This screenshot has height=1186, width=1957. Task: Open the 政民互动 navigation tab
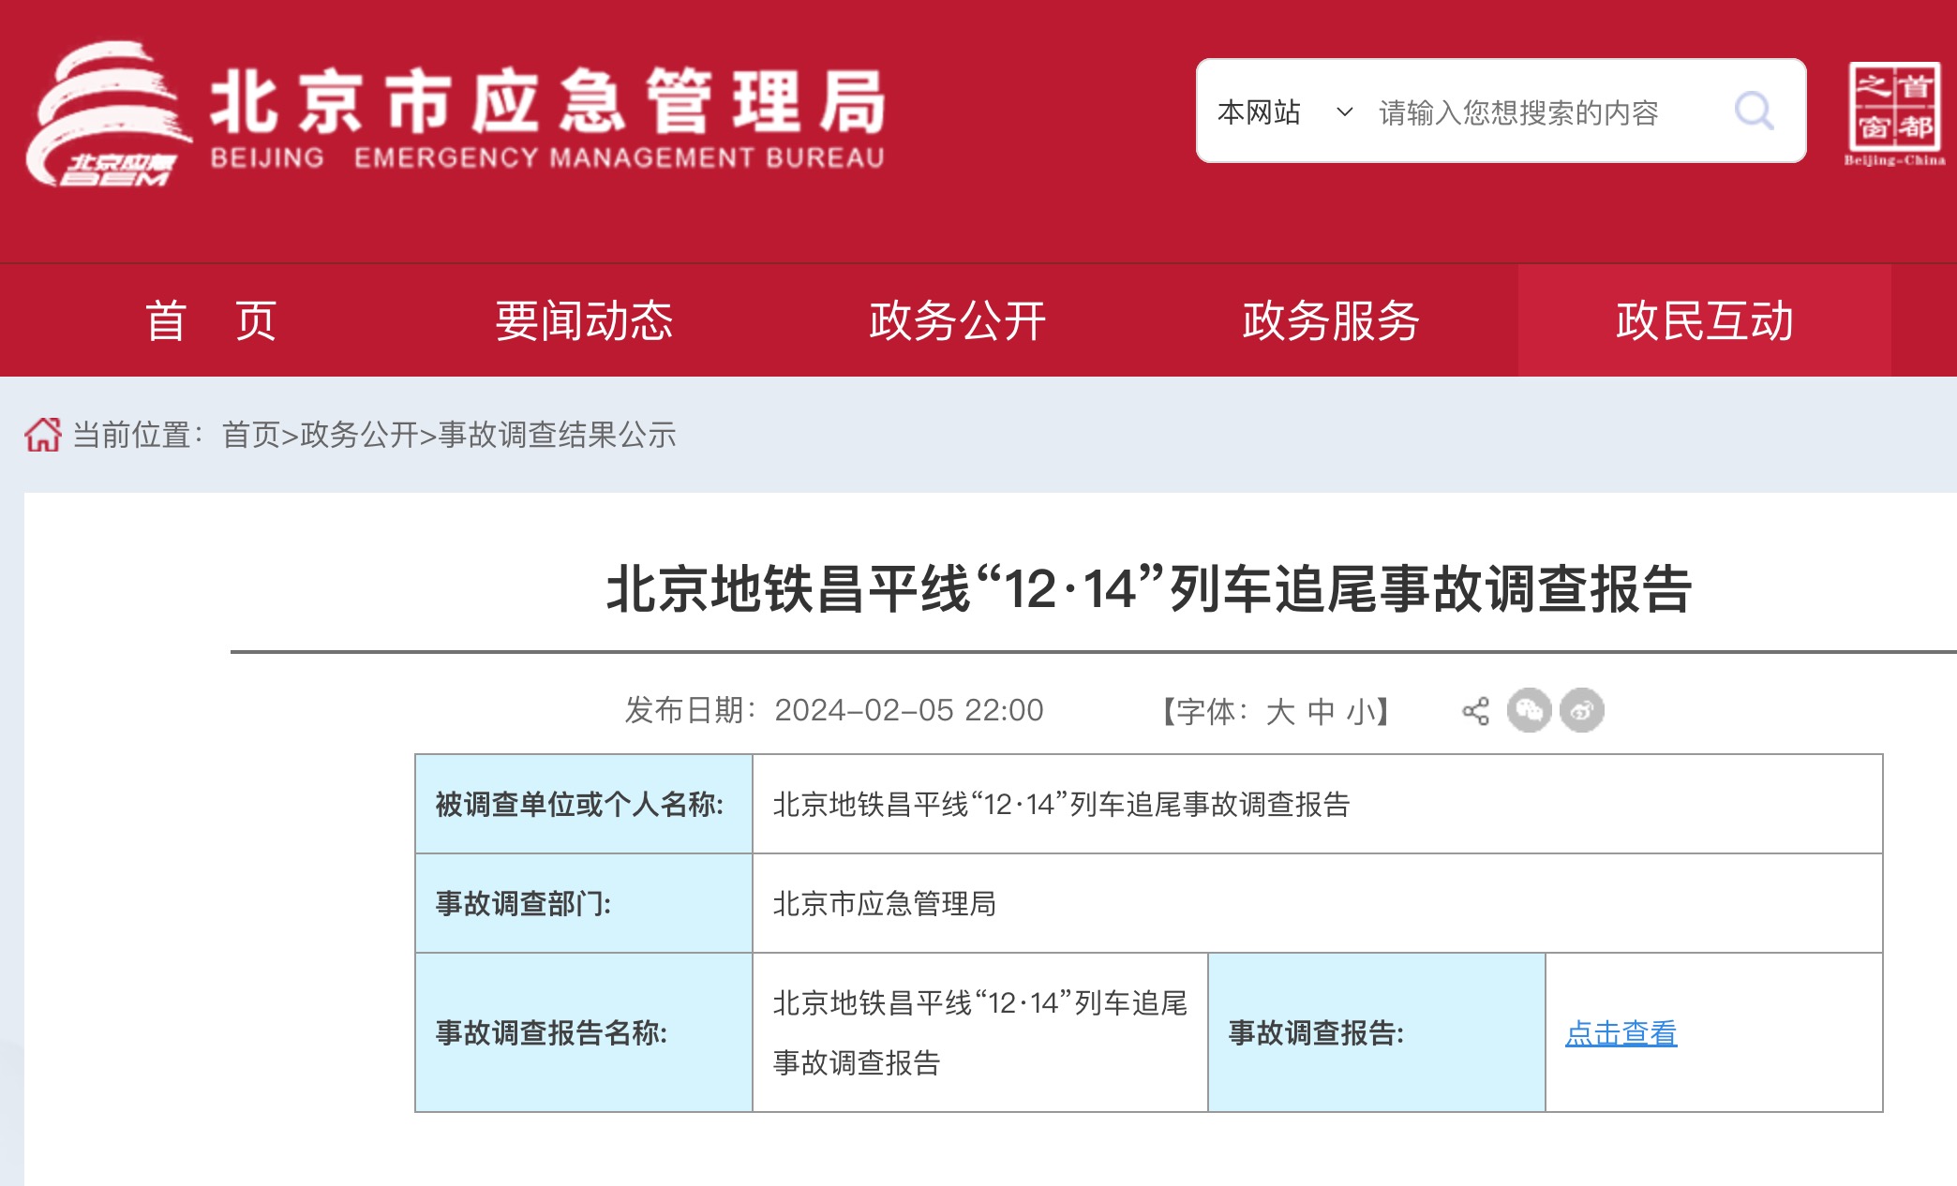[1704, 321]
